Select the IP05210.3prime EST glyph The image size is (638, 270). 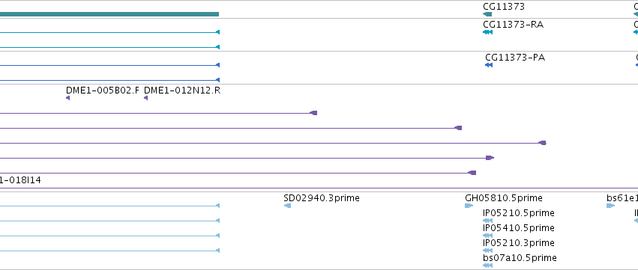[487, 251]
